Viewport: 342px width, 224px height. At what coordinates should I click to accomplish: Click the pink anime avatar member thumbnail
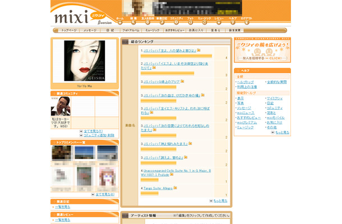pos(107,176)
